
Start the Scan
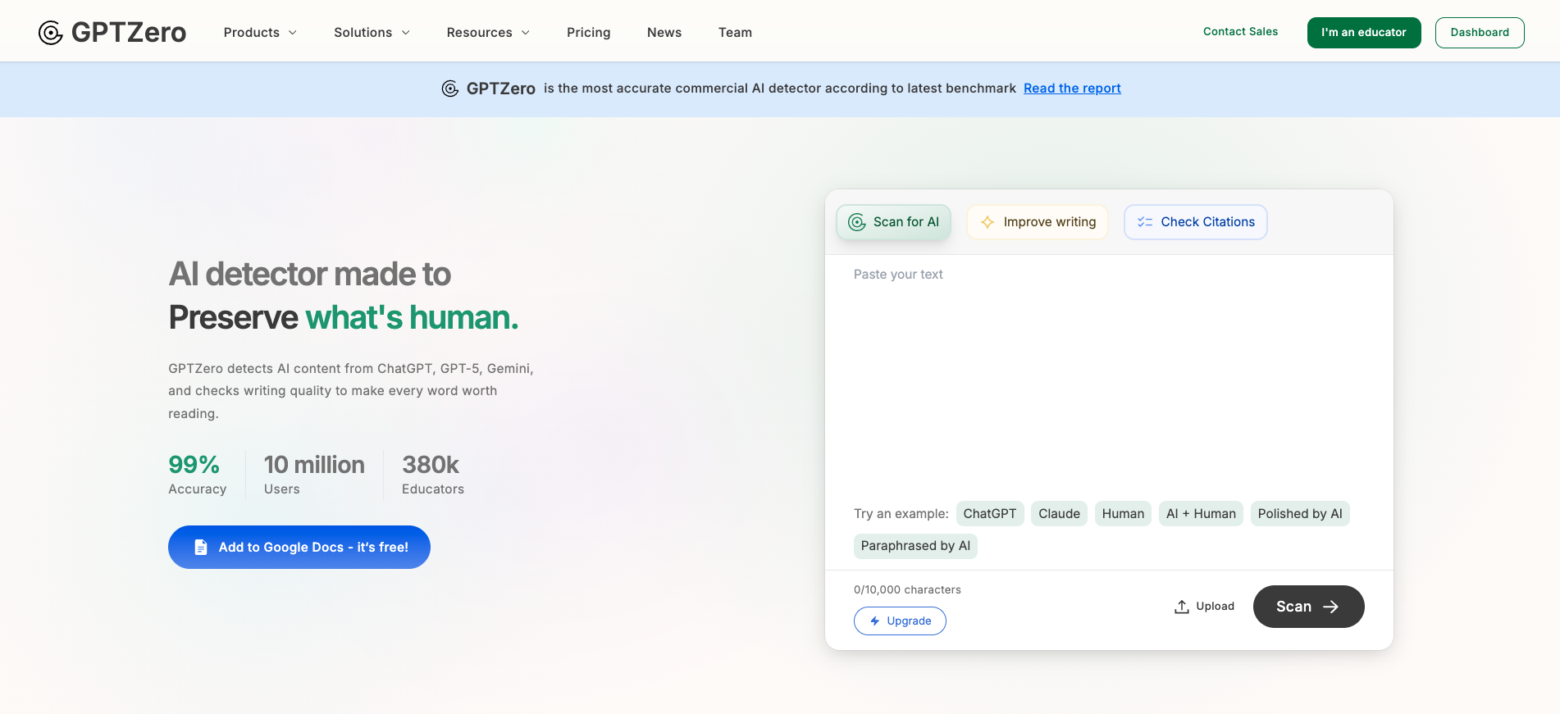coord(1308,607)
